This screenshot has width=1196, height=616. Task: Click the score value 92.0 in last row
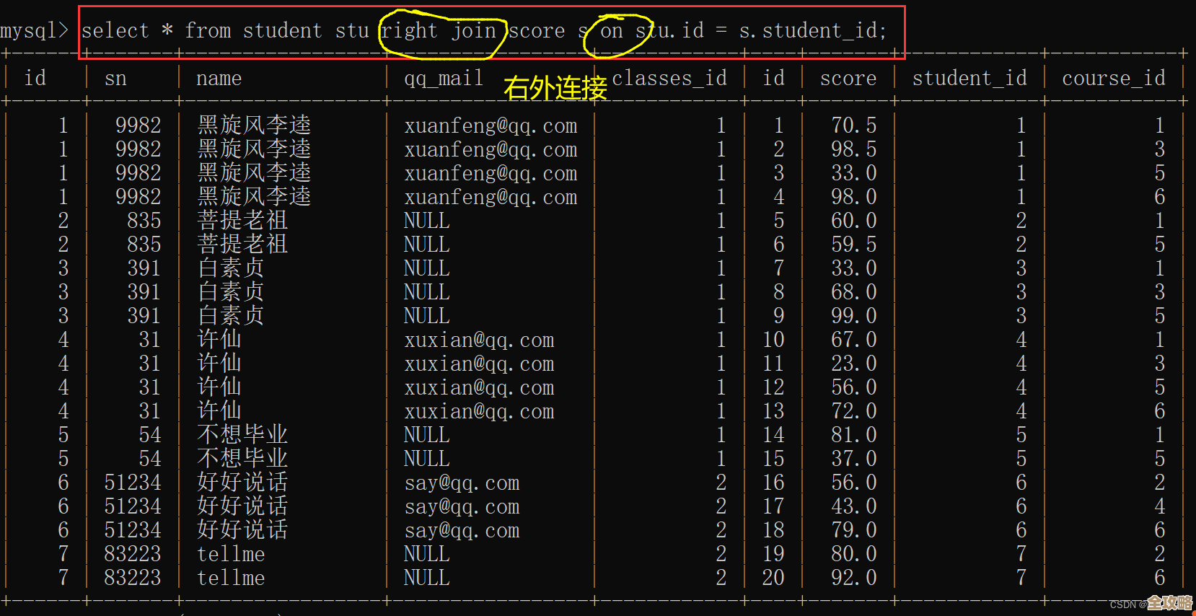coord(853,578)
